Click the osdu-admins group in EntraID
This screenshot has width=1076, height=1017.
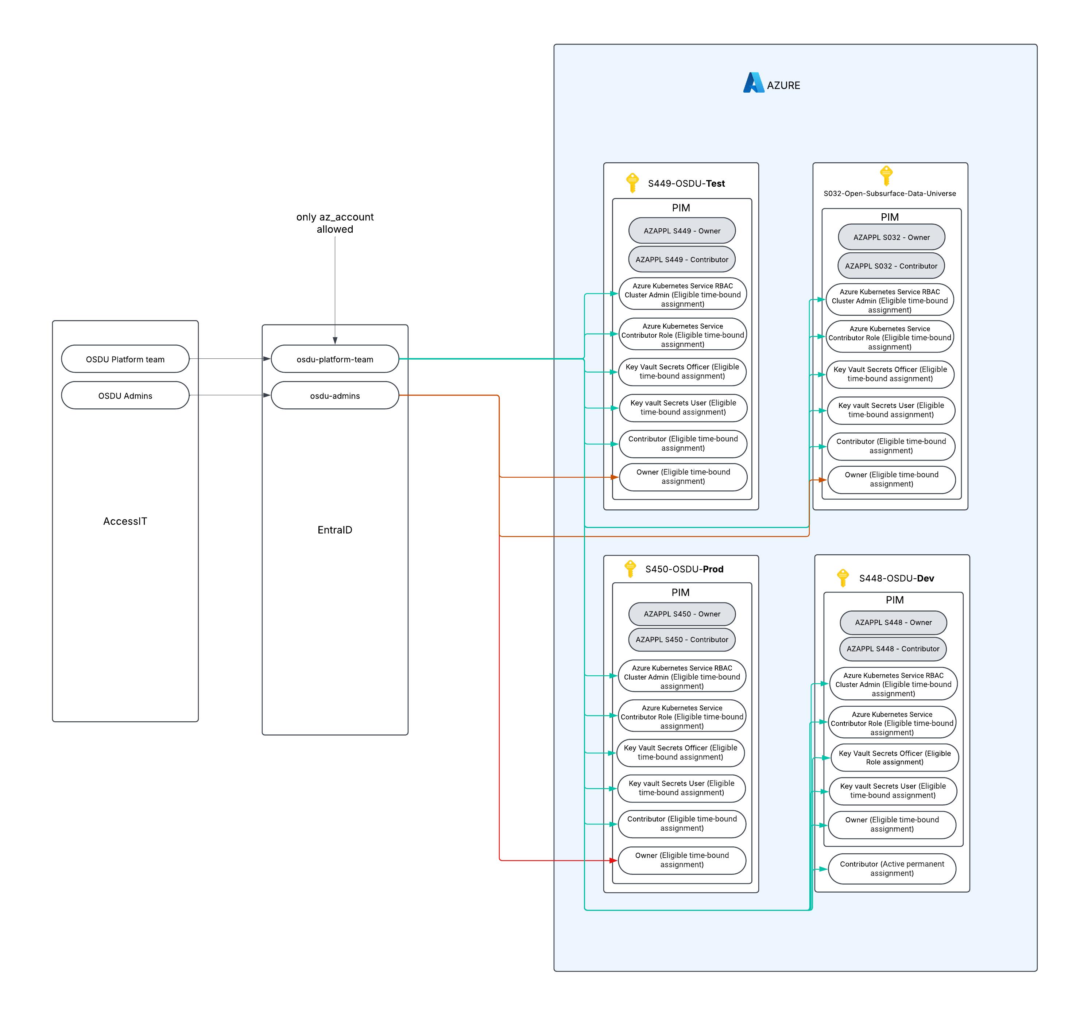(335, 395)
